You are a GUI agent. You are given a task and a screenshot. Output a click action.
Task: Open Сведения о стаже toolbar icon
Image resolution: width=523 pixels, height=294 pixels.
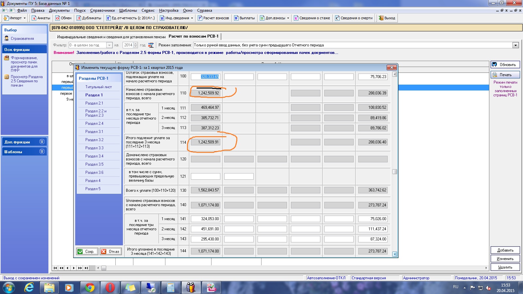[296, 18]
